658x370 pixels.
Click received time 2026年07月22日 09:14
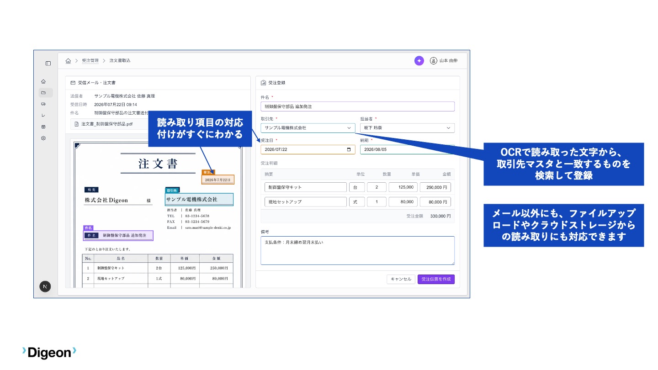tap(116, 104)
